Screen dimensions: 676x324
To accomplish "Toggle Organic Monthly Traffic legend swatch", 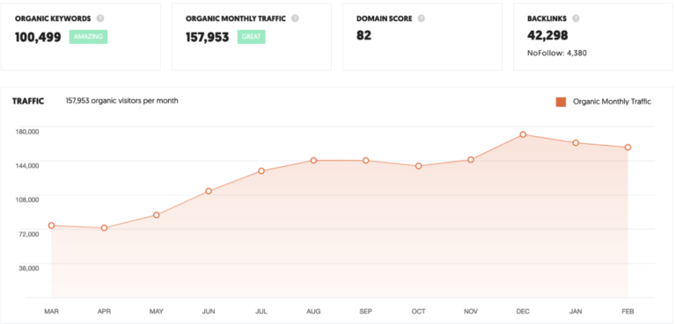I will [561, 102].
